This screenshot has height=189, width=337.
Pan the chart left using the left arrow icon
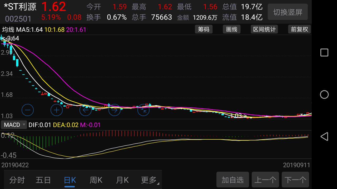(x=85, y=110)
